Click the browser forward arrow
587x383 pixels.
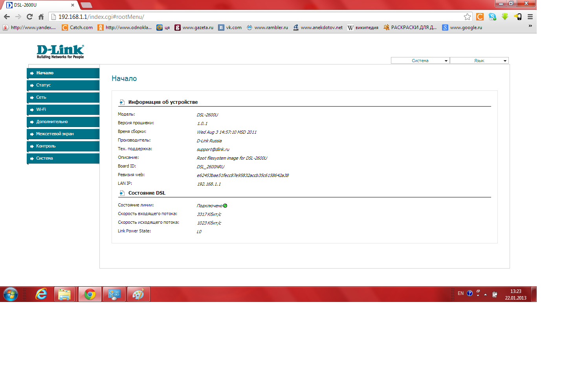[18, 17]
